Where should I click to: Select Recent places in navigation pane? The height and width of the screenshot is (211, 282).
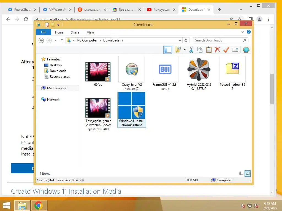coord(60,76)
